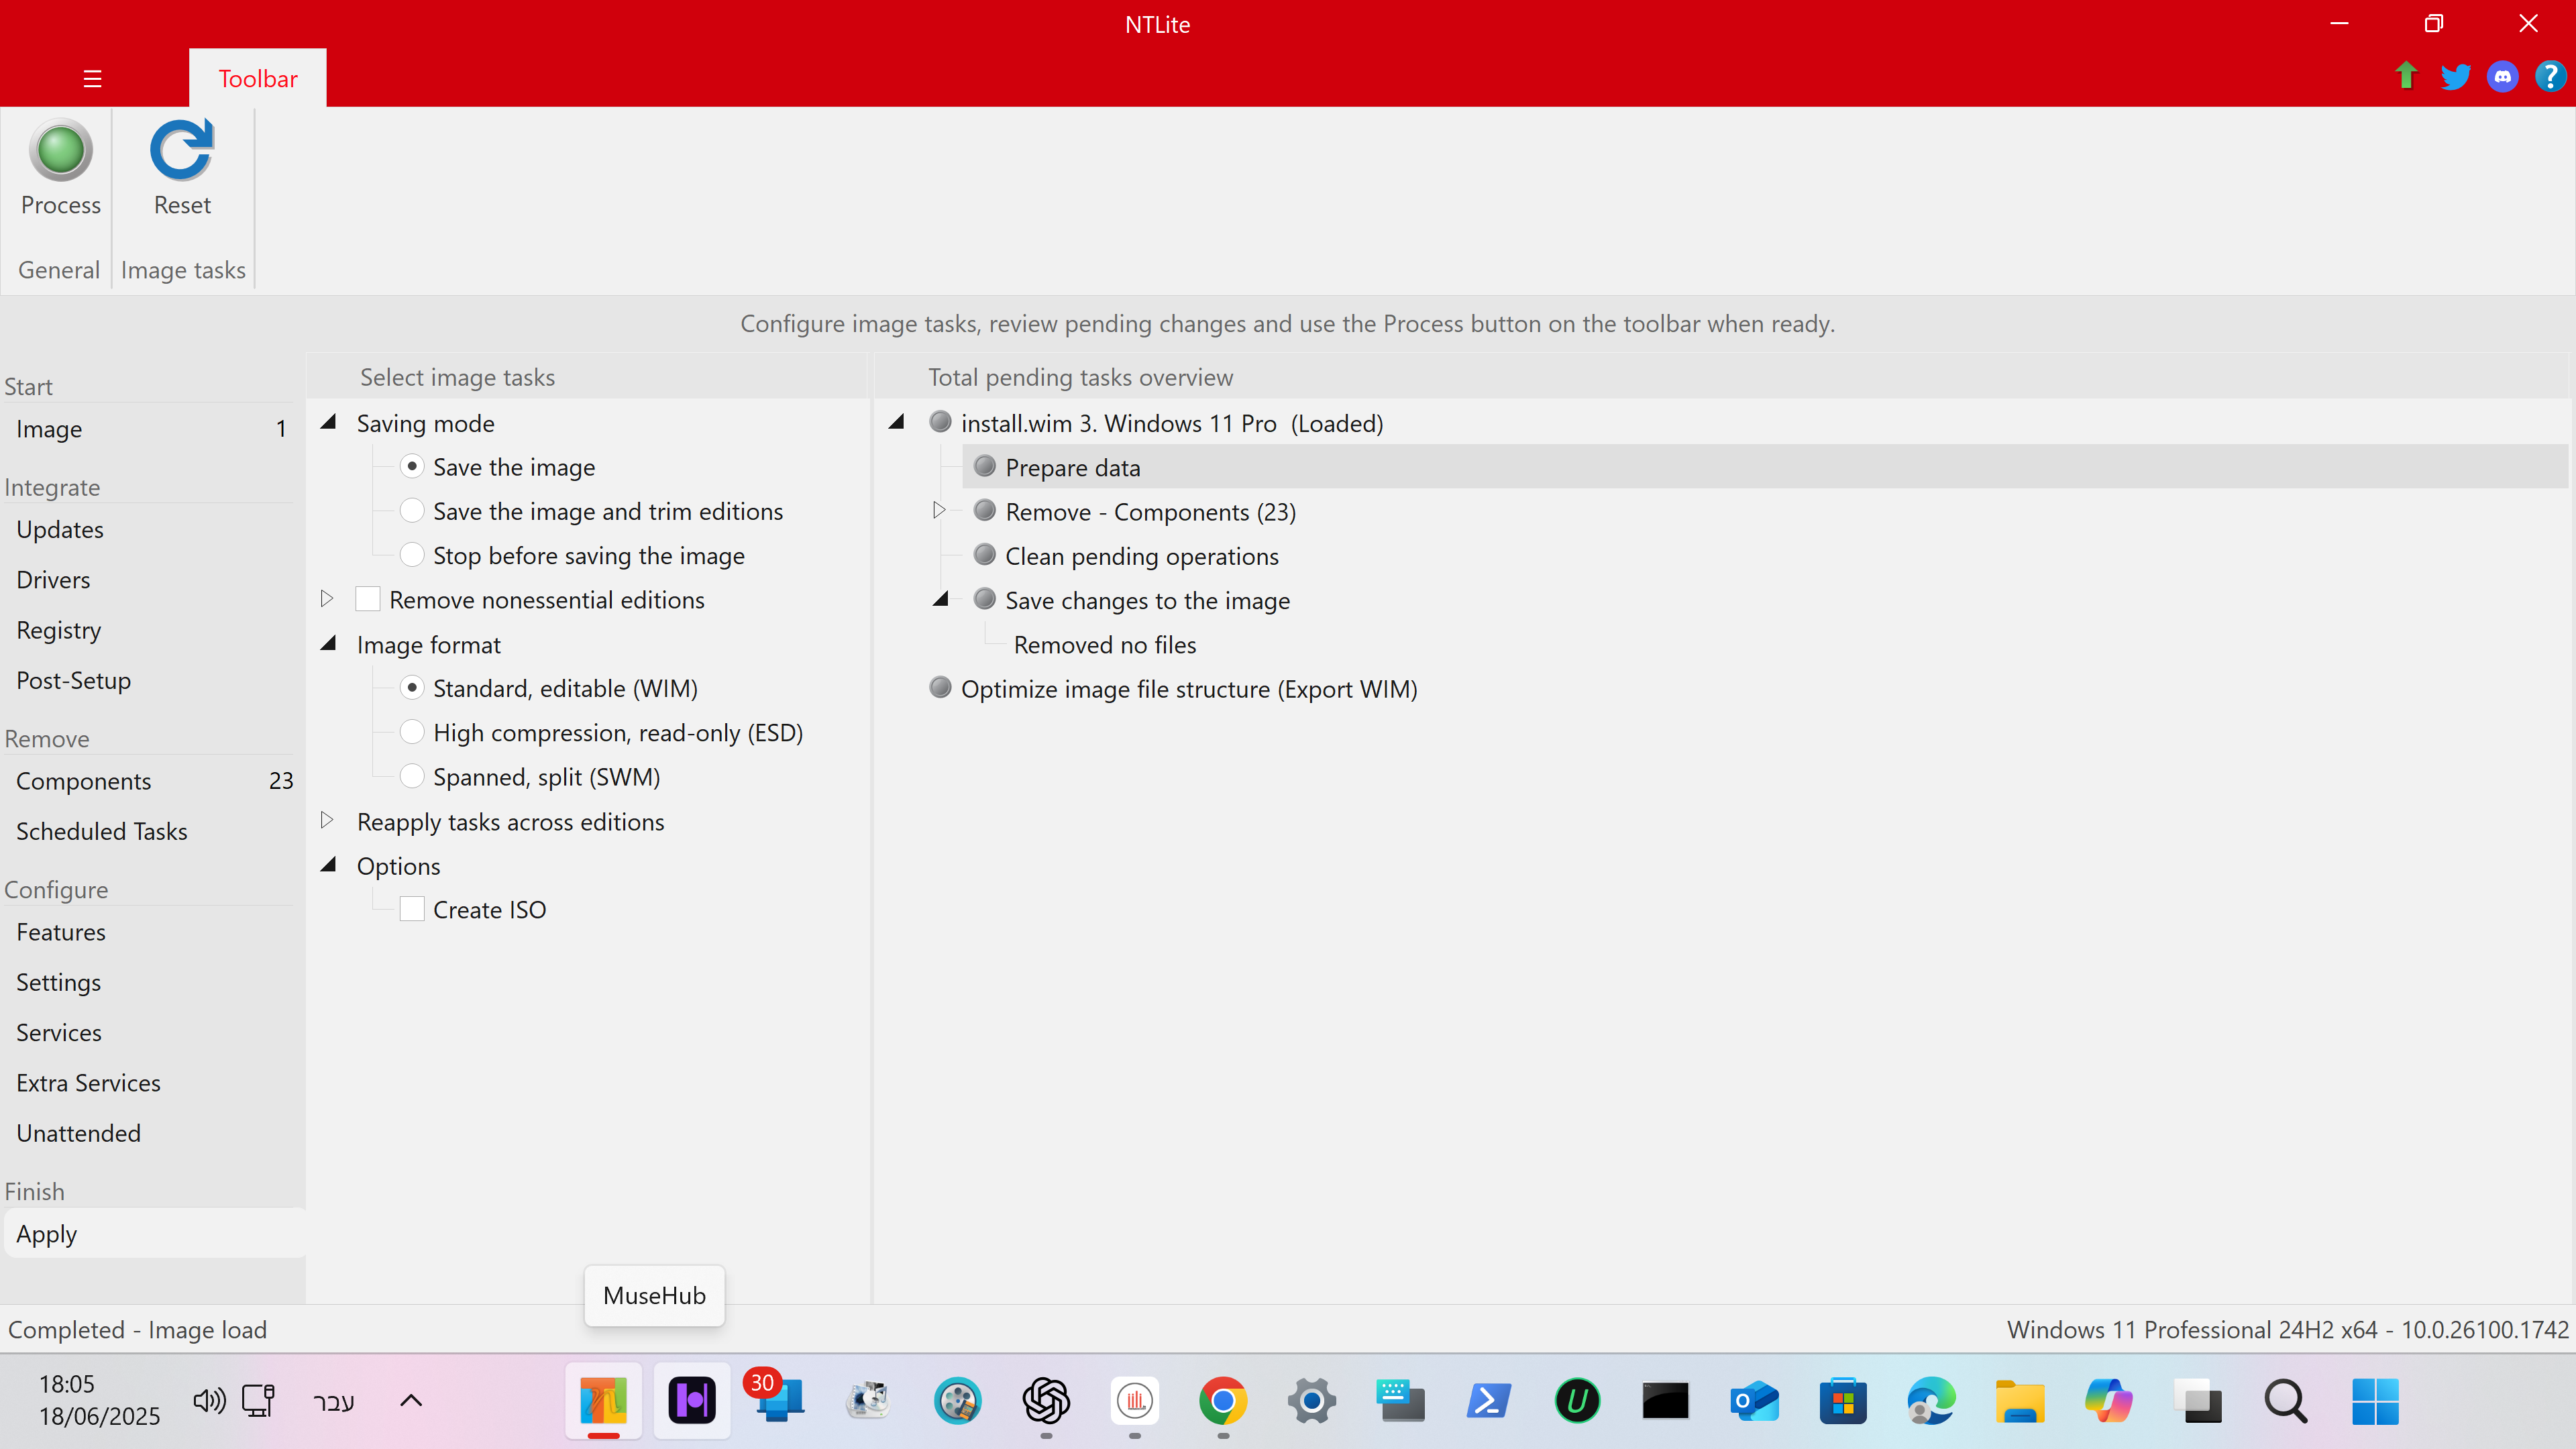Open File Explorer from the taskbar

(x=2020, y=1401)
